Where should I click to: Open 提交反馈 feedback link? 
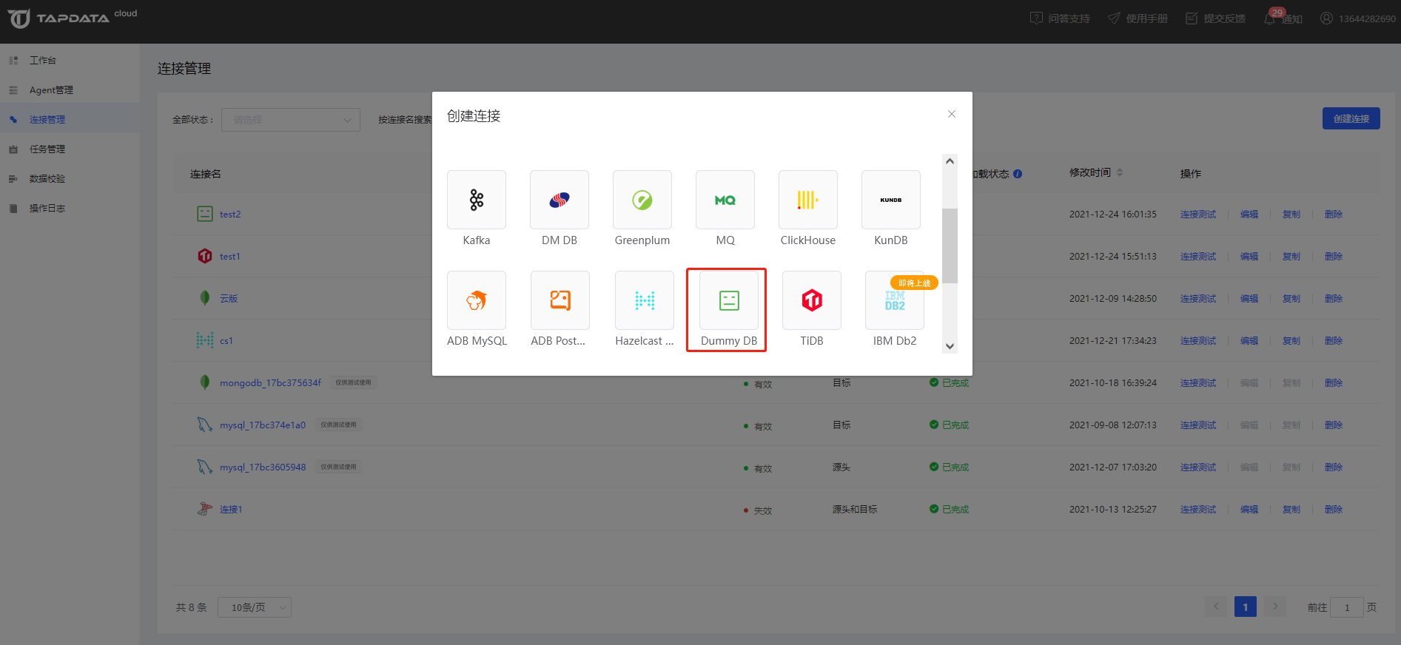[x=1215, y=18]
